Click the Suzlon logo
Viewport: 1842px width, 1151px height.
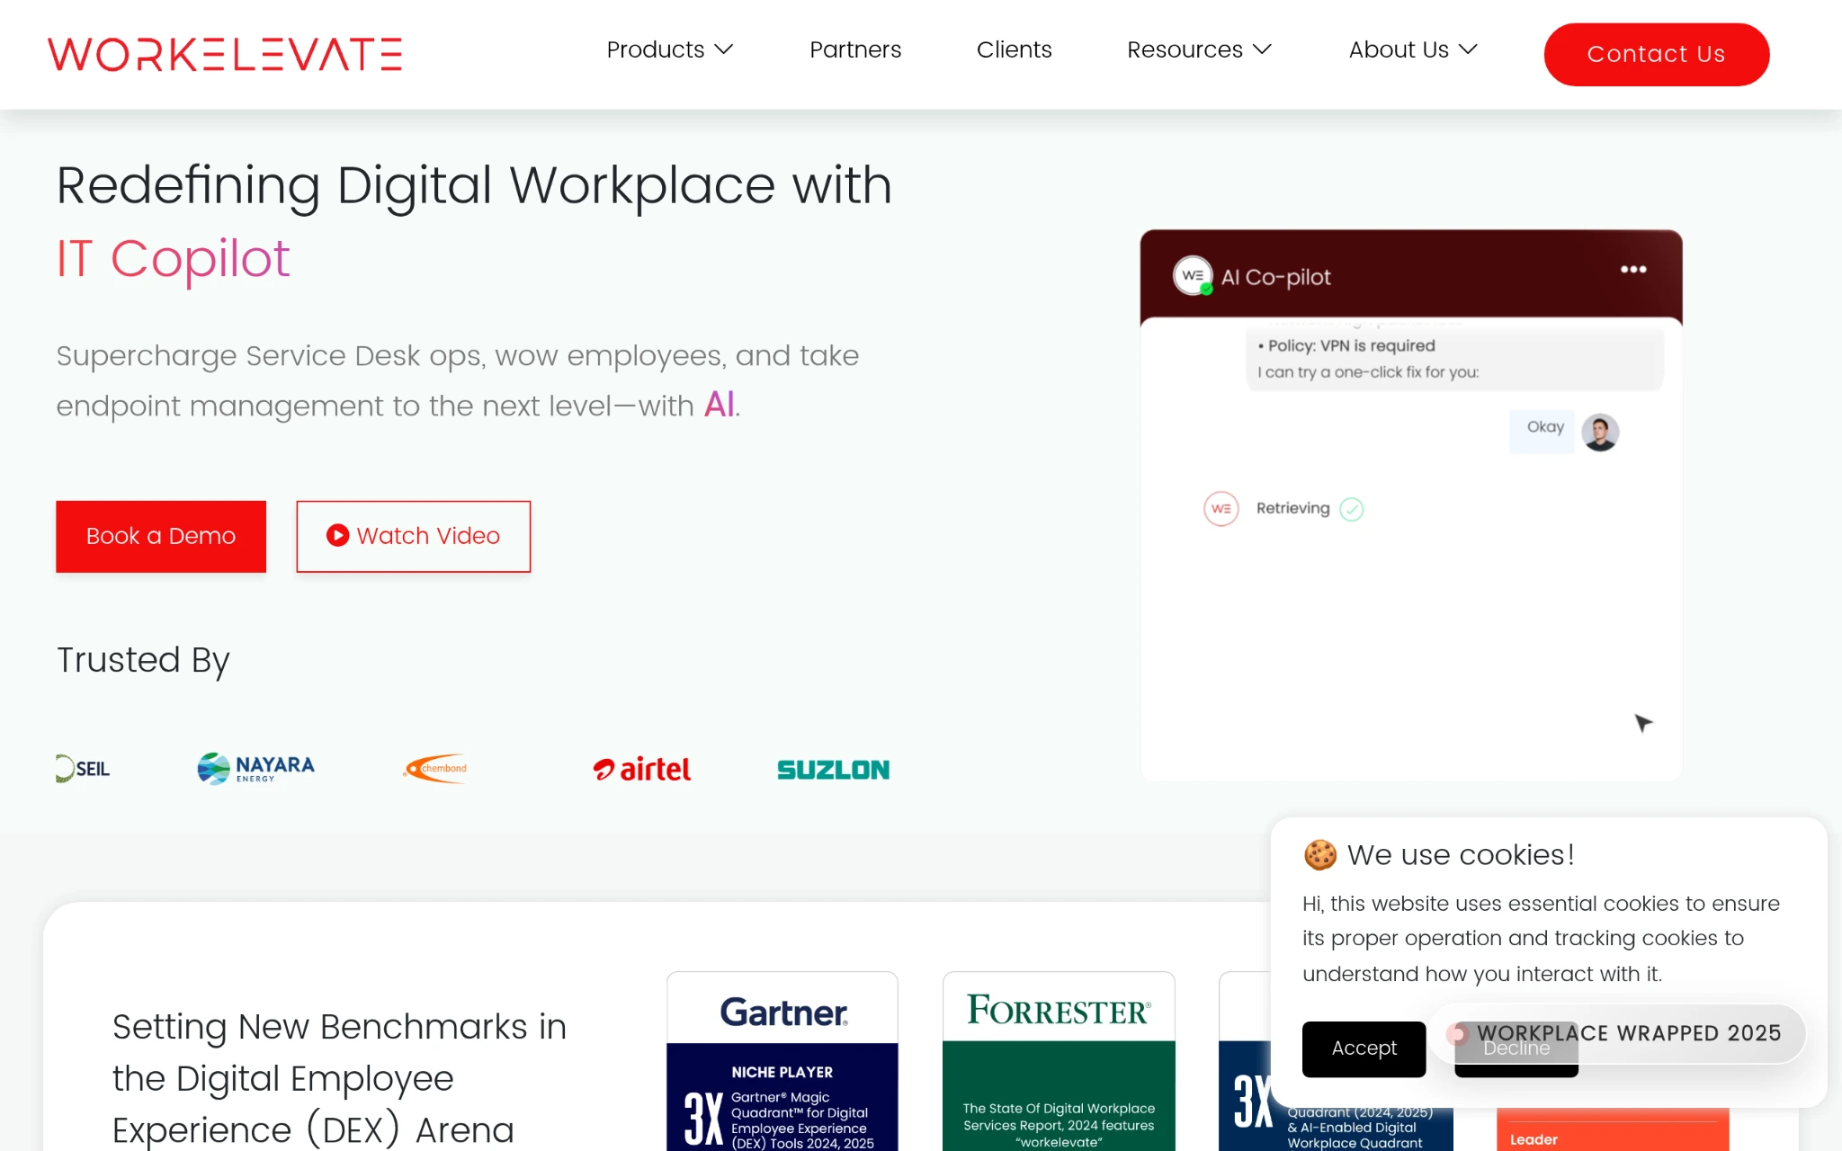[x=833, y=770]
